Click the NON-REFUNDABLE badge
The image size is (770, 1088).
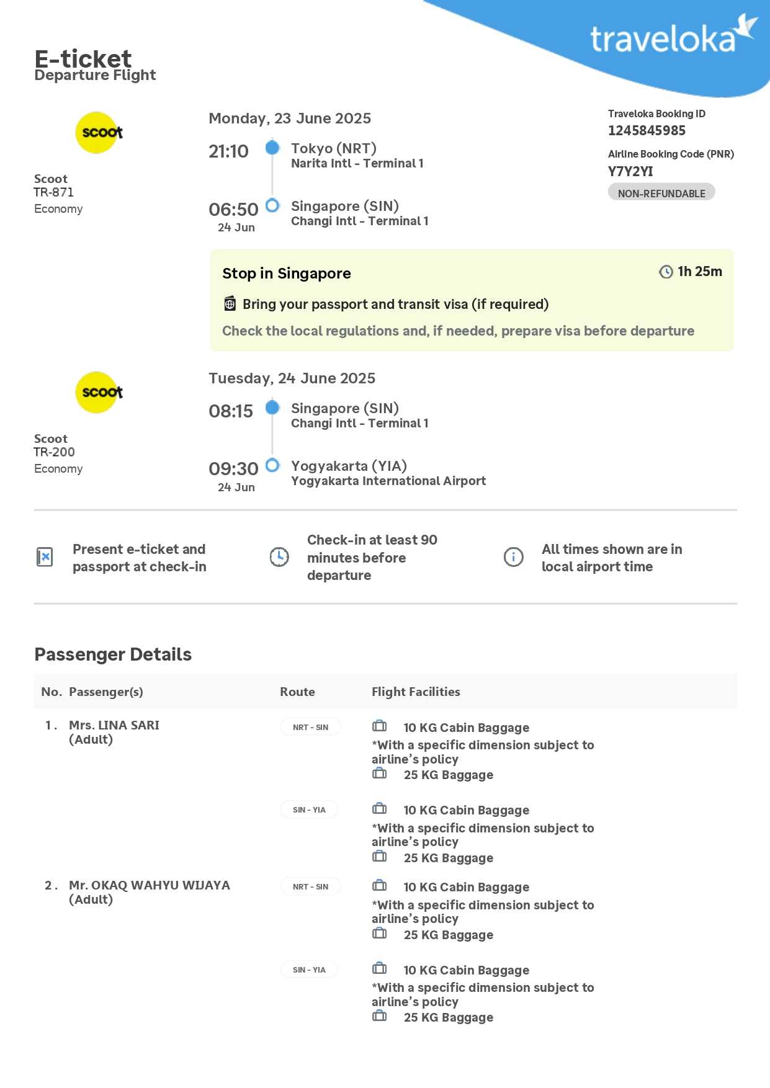tap(661, 193)
